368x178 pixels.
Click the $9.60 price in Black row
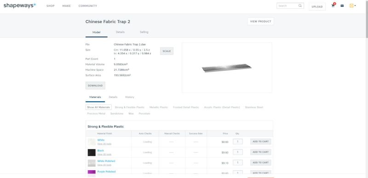(225, 152)
